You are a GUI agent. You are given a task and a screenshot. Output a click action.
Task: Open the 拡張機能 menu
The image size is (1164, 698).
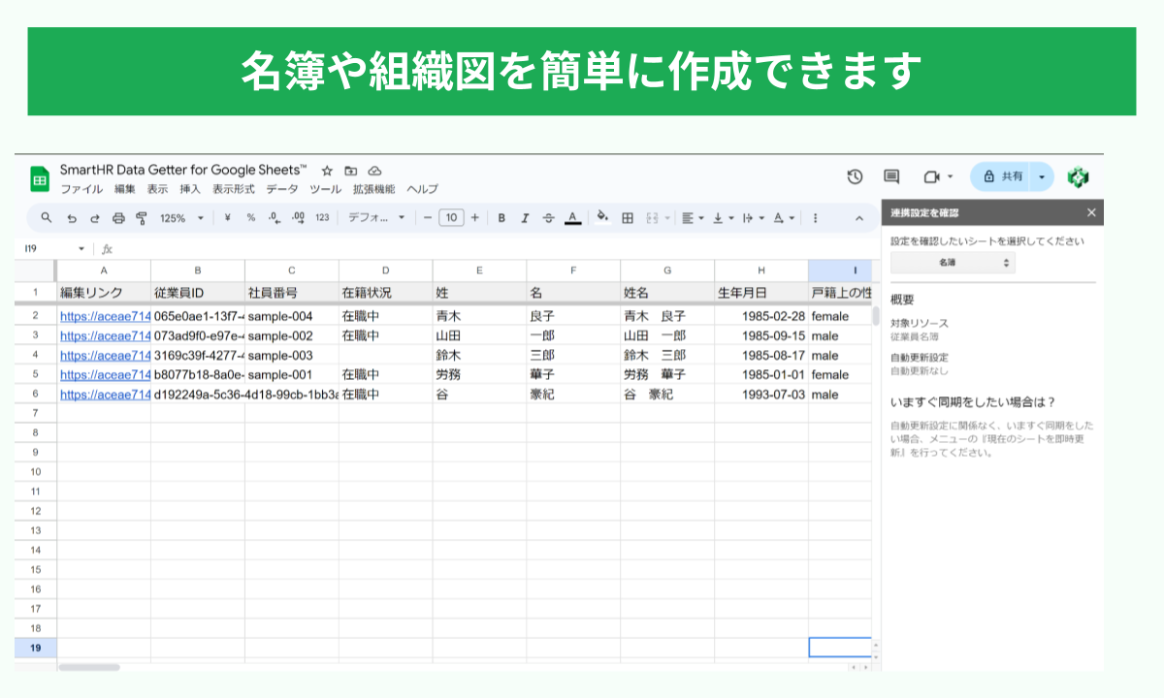tap(373, 189)
